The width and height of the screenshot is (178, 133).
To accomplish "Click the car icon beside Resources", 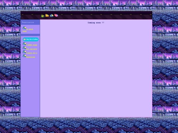I will point(24,55).
